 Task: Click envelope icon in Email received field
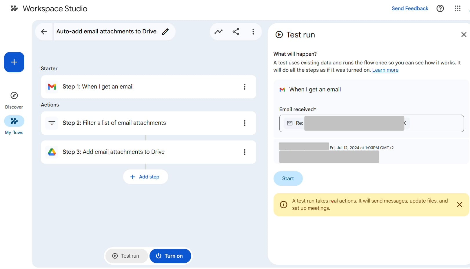point(290,123)
